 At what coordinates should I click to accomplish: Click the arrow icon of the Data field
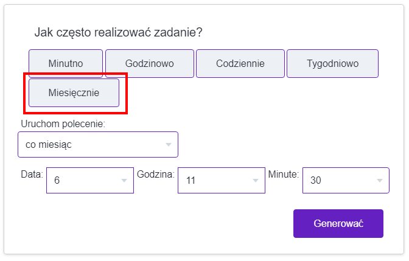124,181
